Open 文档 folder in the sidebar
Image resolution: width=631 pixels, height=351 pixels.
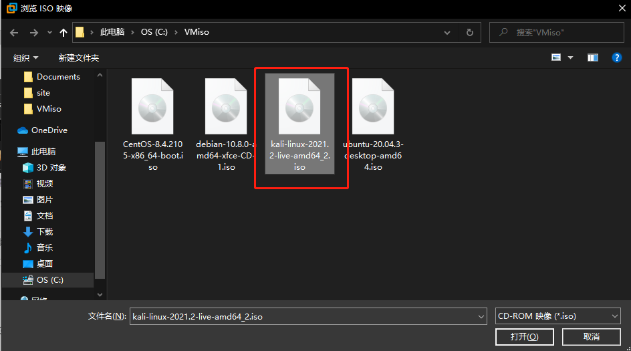point(38,216)
